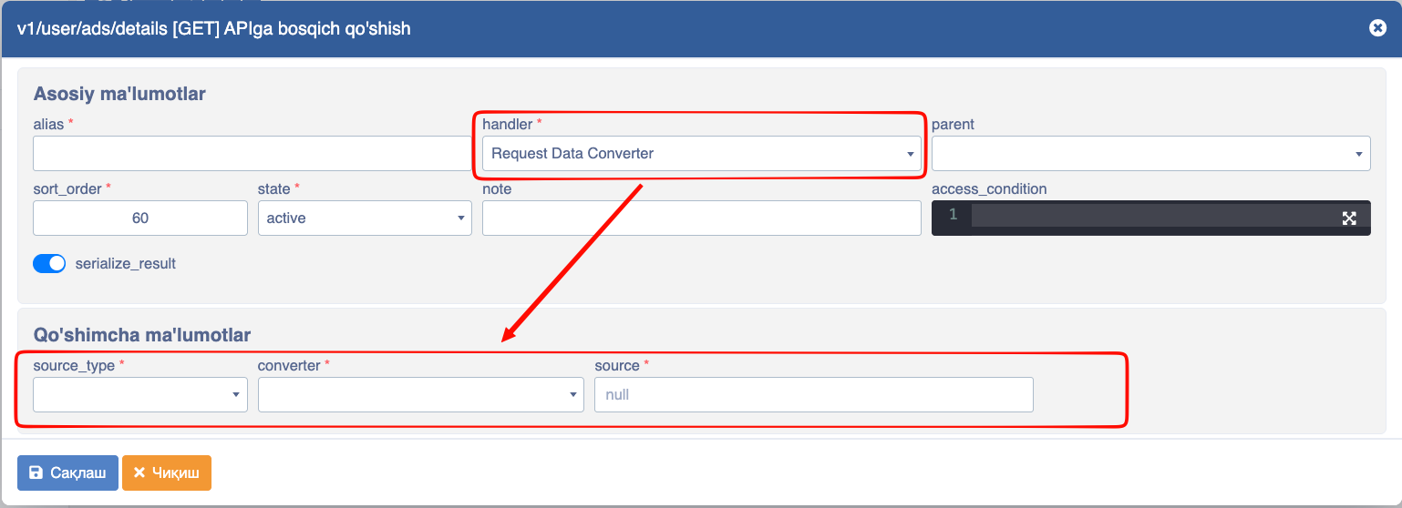The height and width of the screenshot is (508, 1402).
Task: Open the parent dropdown
Action: pos(1151,153)
